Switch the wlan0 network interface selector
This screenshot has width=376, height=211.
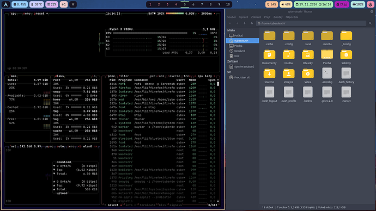pyautogui.click(x=88, y=146)
